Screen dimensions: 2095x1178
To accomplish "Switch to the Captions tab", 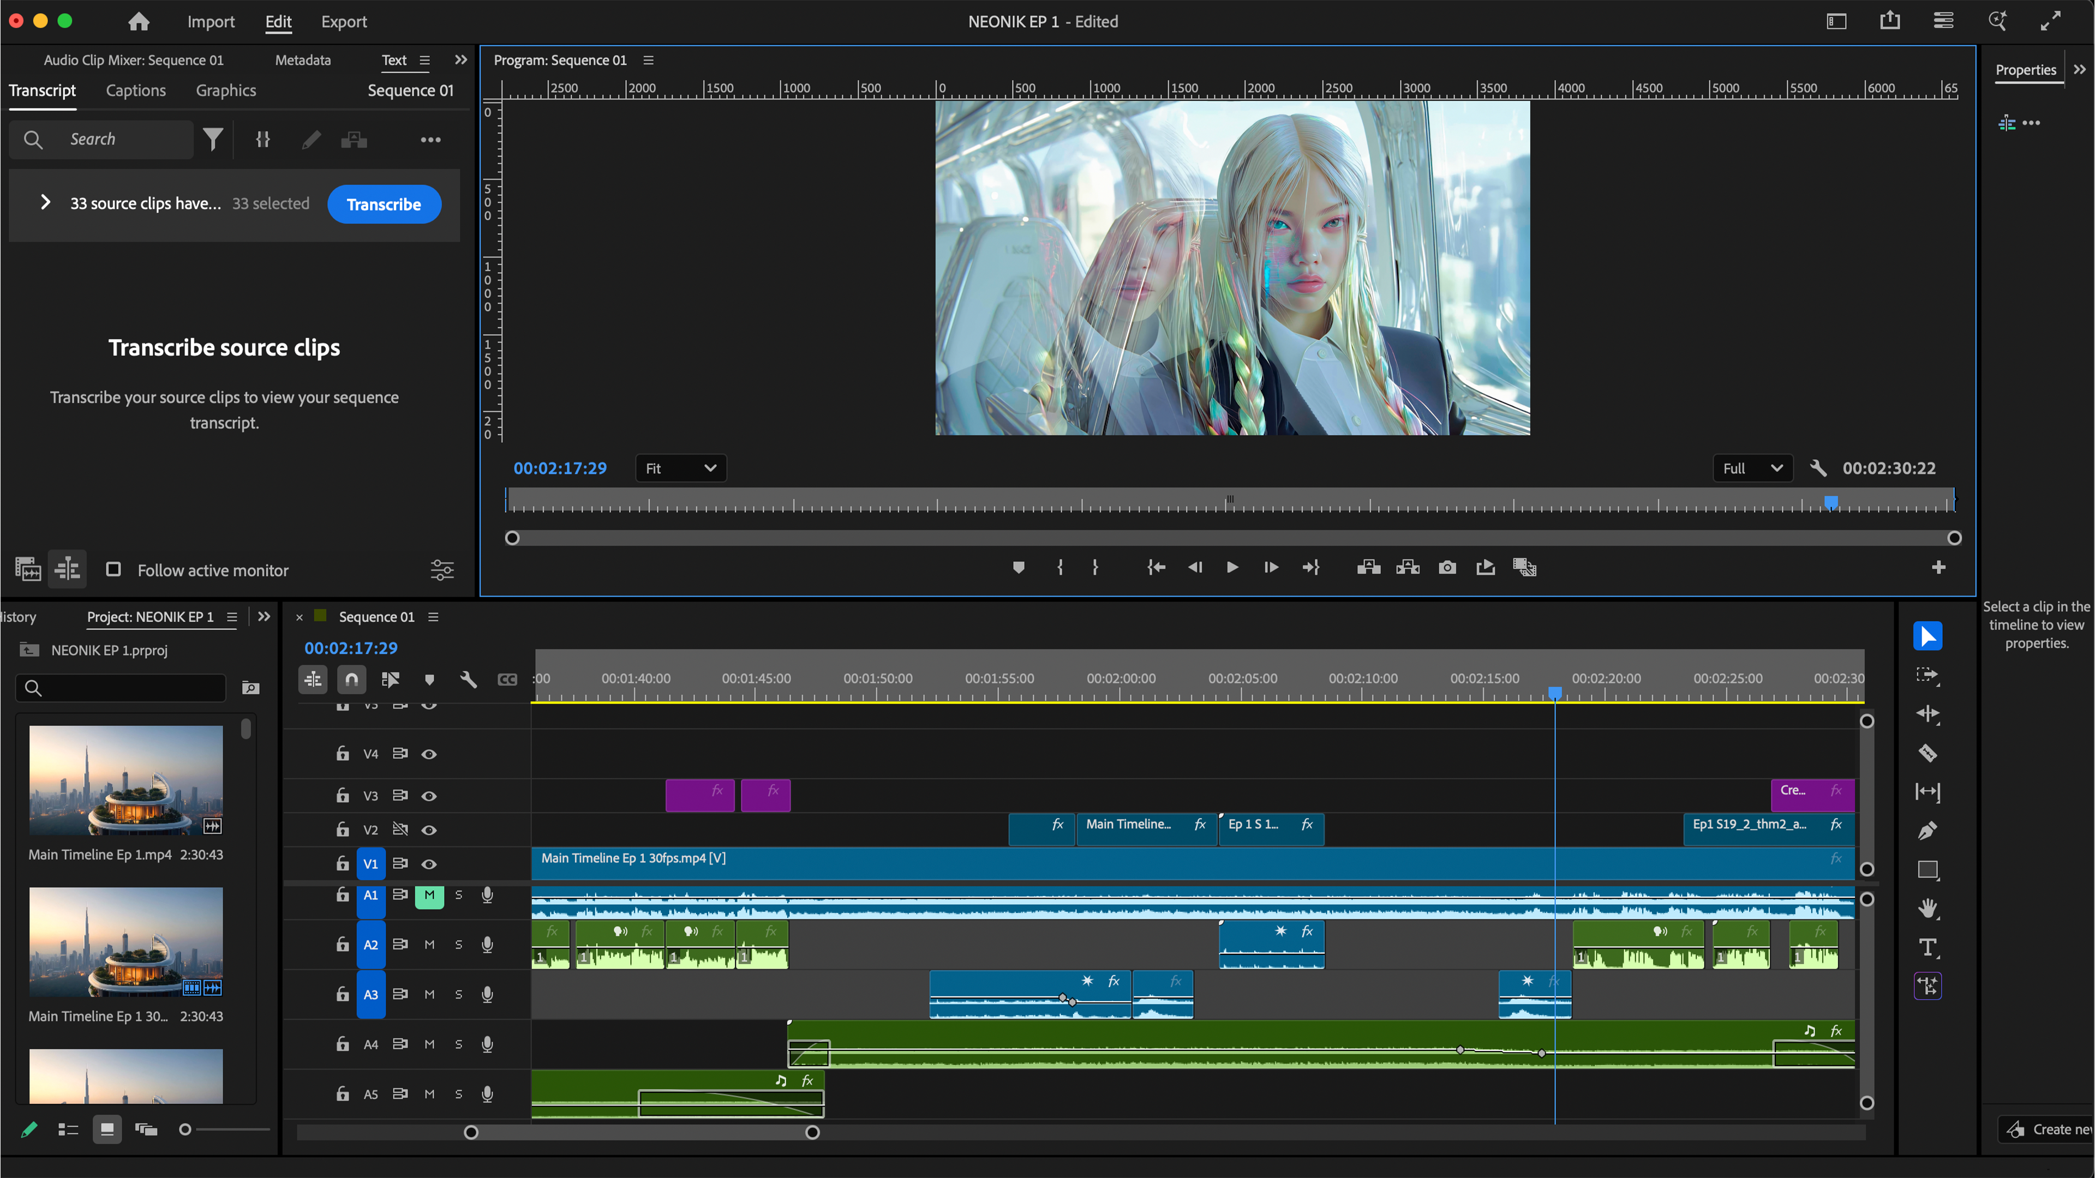I will click(136, 90).
